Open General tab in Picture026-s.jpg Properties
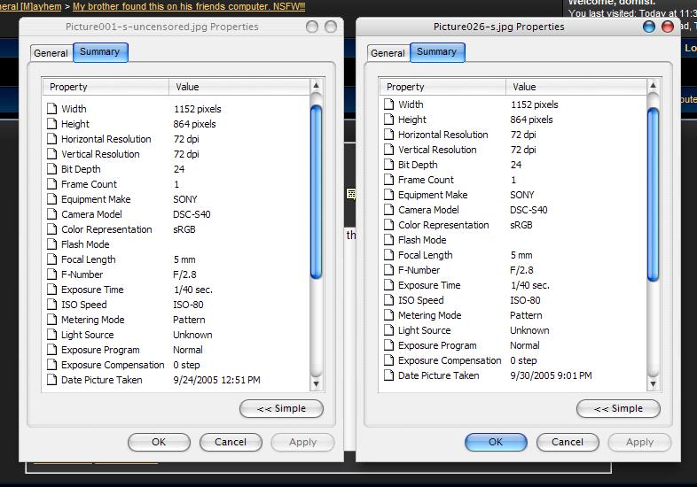697x487 pixels. pos(388,53)
